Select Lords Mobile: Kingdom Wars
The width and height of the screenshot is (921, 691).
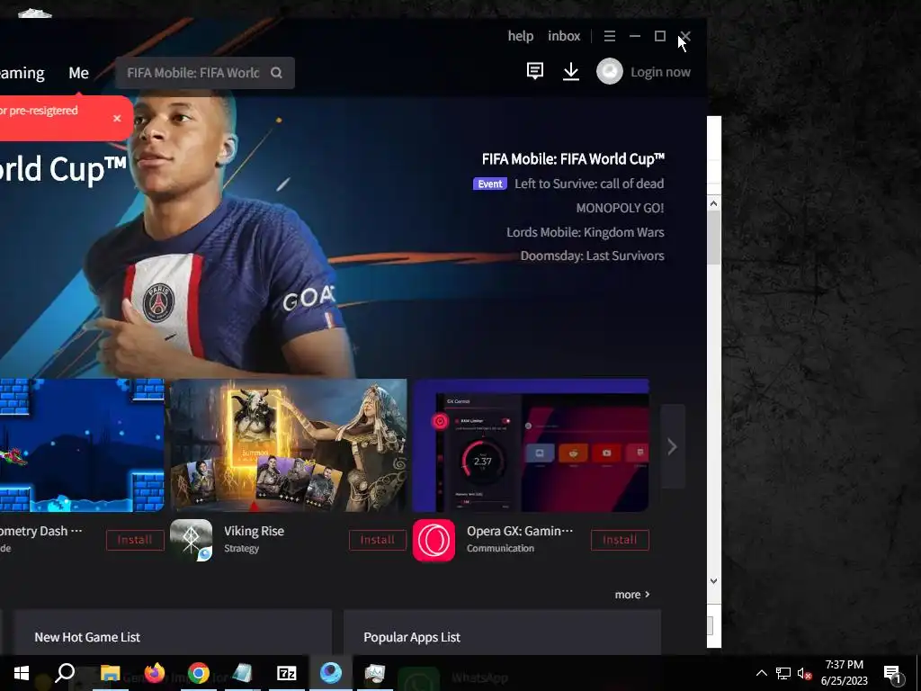[x=585, y=232]
